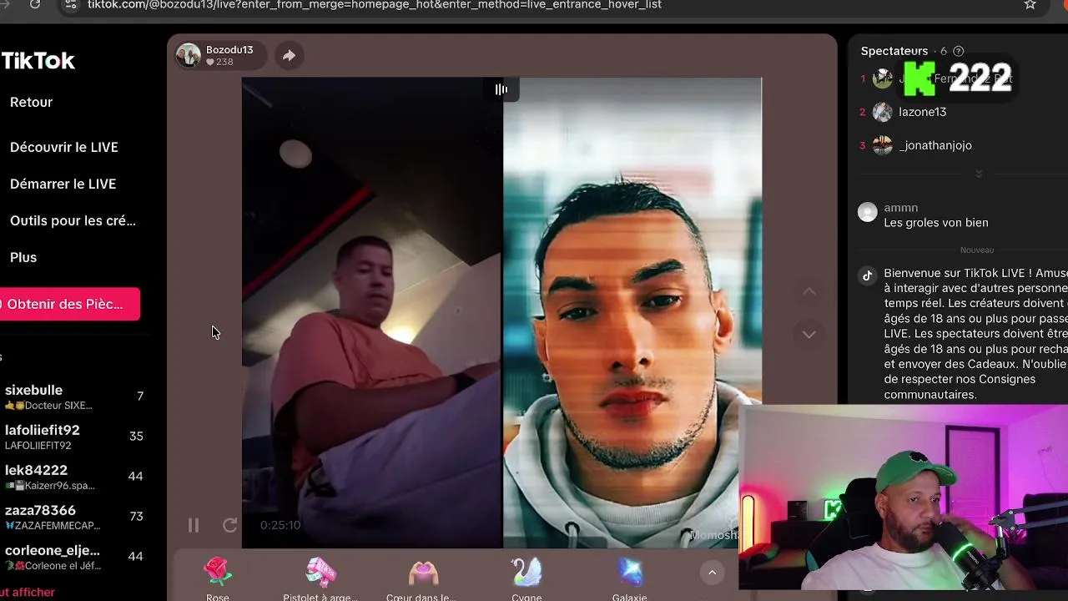Screen dimensions: 1068x601
Task: Send the Galaxie gift
Action: click(x=630, y=578)
